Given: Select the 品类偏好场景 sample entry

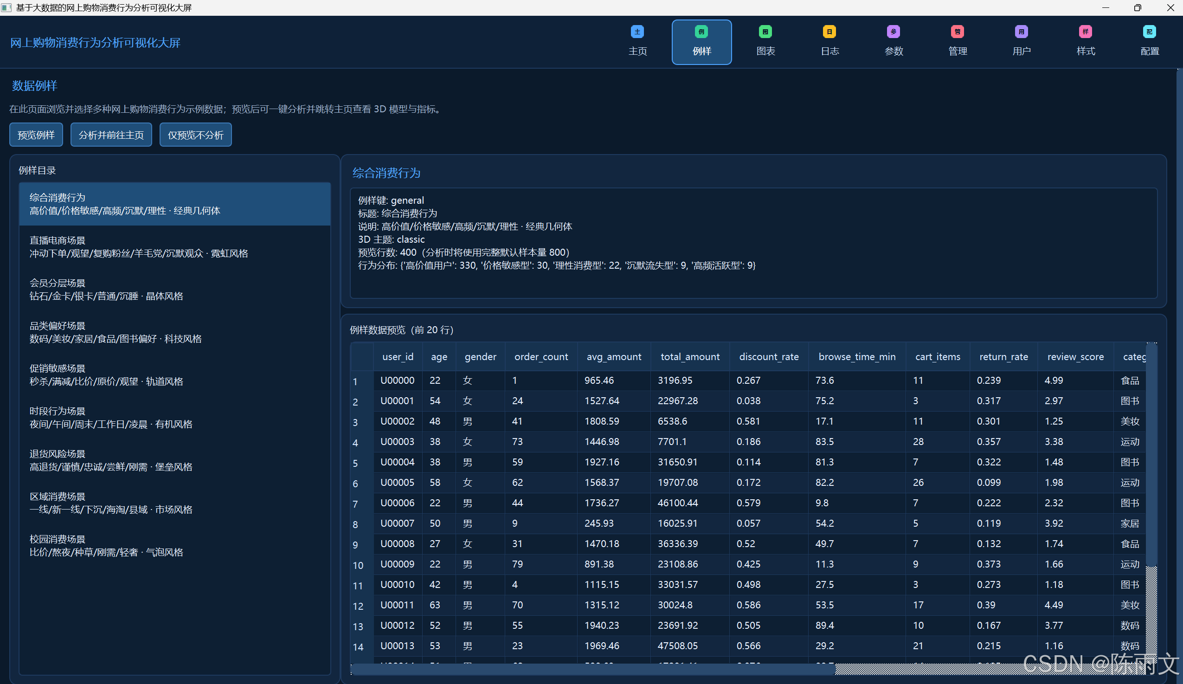Looking at the screenshot, I should (174, 332).
